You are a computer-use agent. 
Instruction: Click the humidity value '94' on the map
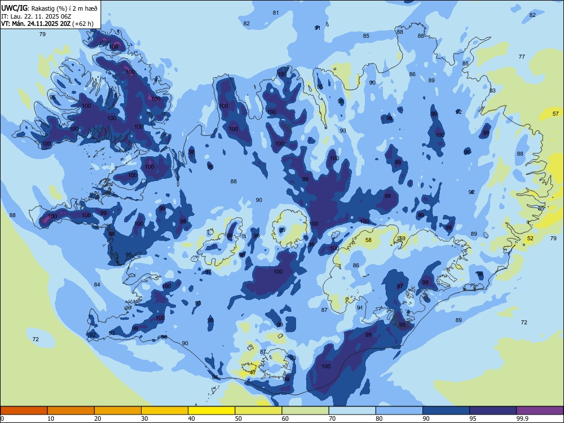(x=215, y=377)
